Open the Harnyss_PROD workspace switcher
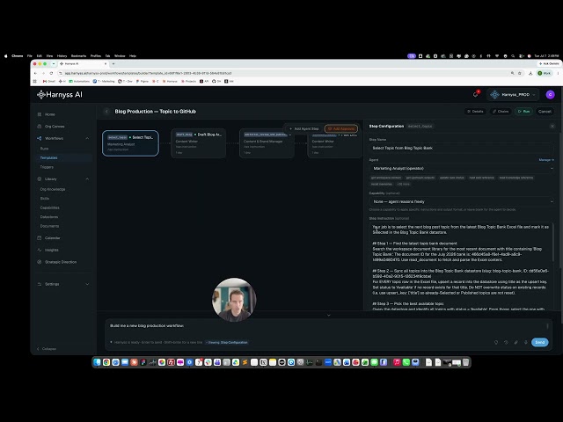Screen dimensions: 563x422 512,94
